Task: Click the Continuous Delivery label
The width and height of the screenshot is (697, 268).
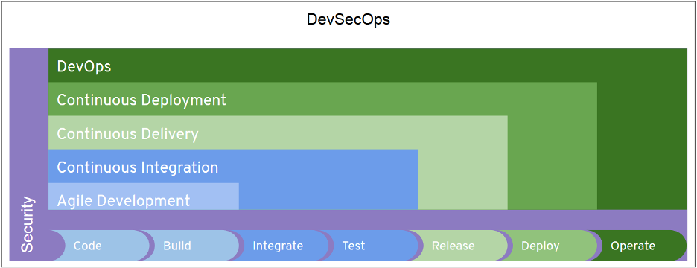Action: (127, 134)
